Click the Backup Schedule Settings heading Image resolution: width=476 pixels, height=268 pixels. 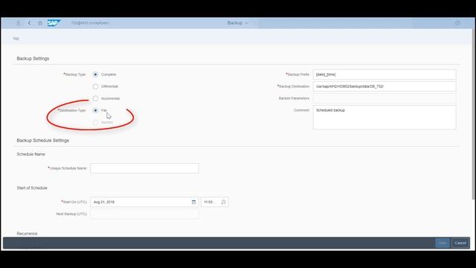43,141
